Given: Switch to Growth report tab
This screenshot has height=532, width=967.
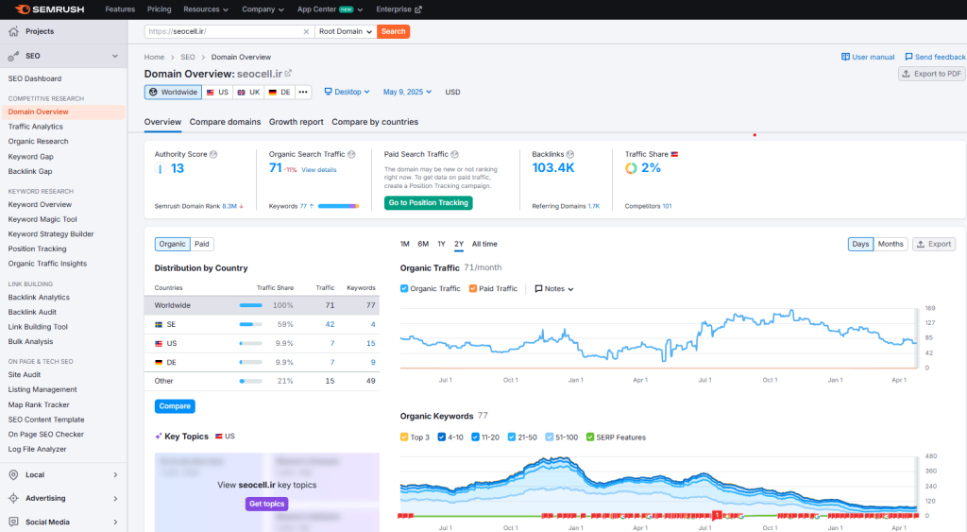Looking at the screenshot, I should point(296,122).
